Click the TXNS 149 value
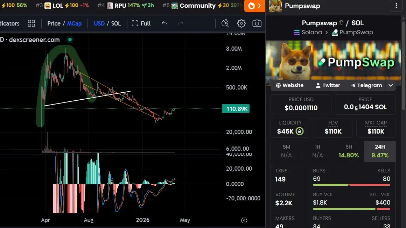The image size is (406, 228). (x=280, y=179)
